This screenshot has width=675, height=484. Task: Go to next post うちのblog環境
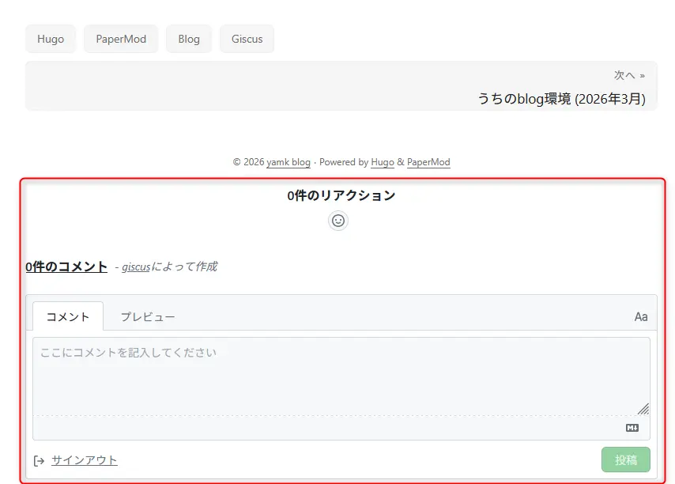[x=560, y=99]
